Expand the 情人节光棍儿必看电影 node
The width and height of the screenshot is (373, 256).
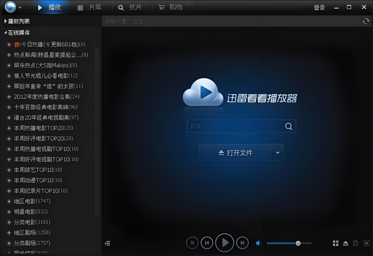(x=9, y=76)
